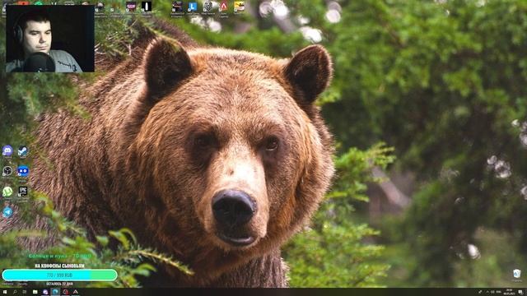Image resolution: width=527 pixels, height=296 pixels.
Task: Open the Telegram desktop shortcut
Action: click(x=7, y=212)
